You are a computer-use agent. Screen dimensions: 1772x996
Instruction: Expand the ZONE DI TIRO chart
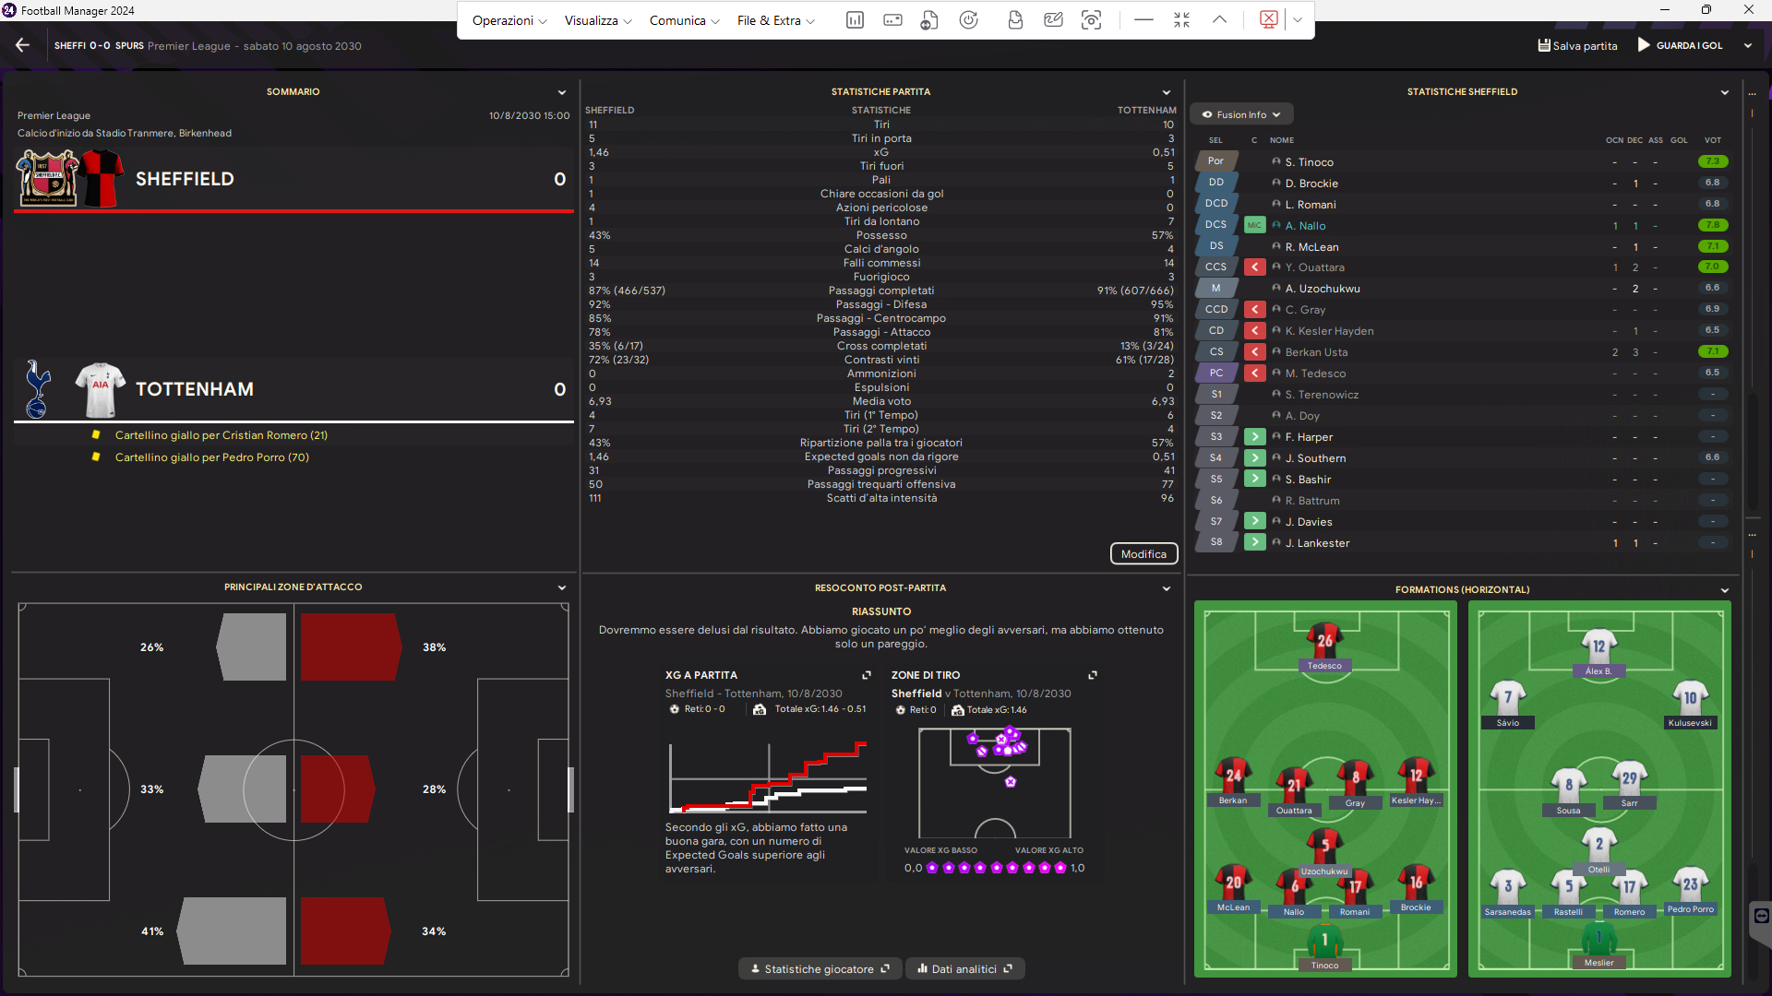(x=1093, y=675)
